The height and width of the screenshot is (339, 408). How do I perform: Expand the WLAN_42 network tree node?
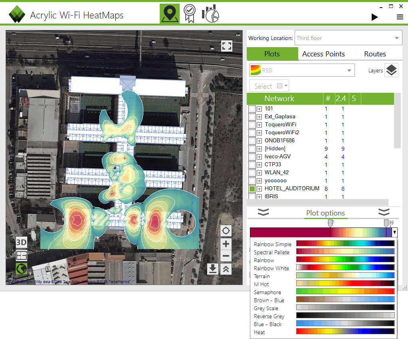click(259, 173)
